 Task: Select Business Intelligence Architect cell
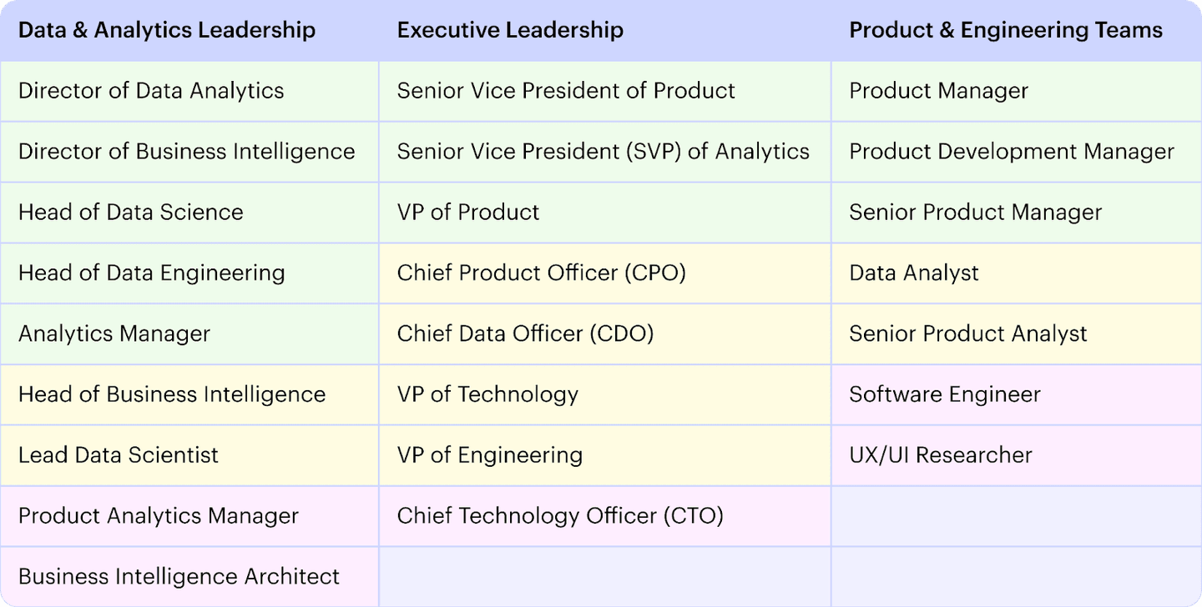(x=179, y=576)
